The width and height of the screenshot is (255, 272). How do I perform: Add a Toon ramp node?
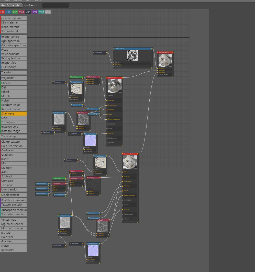pos(13,136)
